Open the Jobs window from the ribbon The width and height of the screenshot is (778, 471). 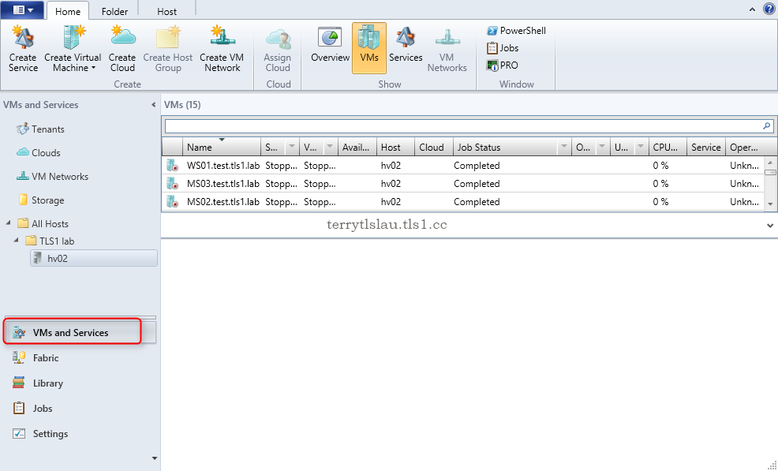(503, 48)
